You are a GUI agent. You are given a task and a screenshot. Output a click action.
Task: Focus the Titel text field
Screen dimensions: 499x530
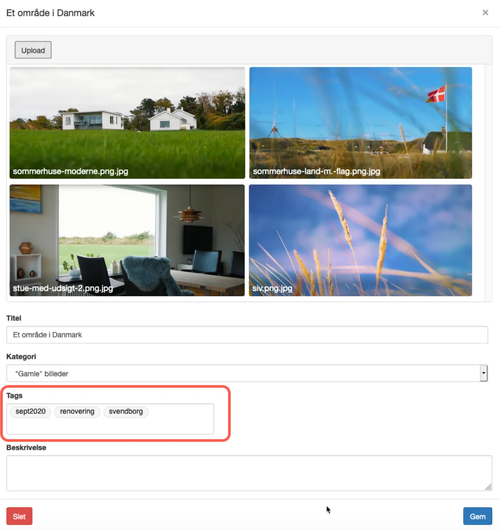(247, 335)
